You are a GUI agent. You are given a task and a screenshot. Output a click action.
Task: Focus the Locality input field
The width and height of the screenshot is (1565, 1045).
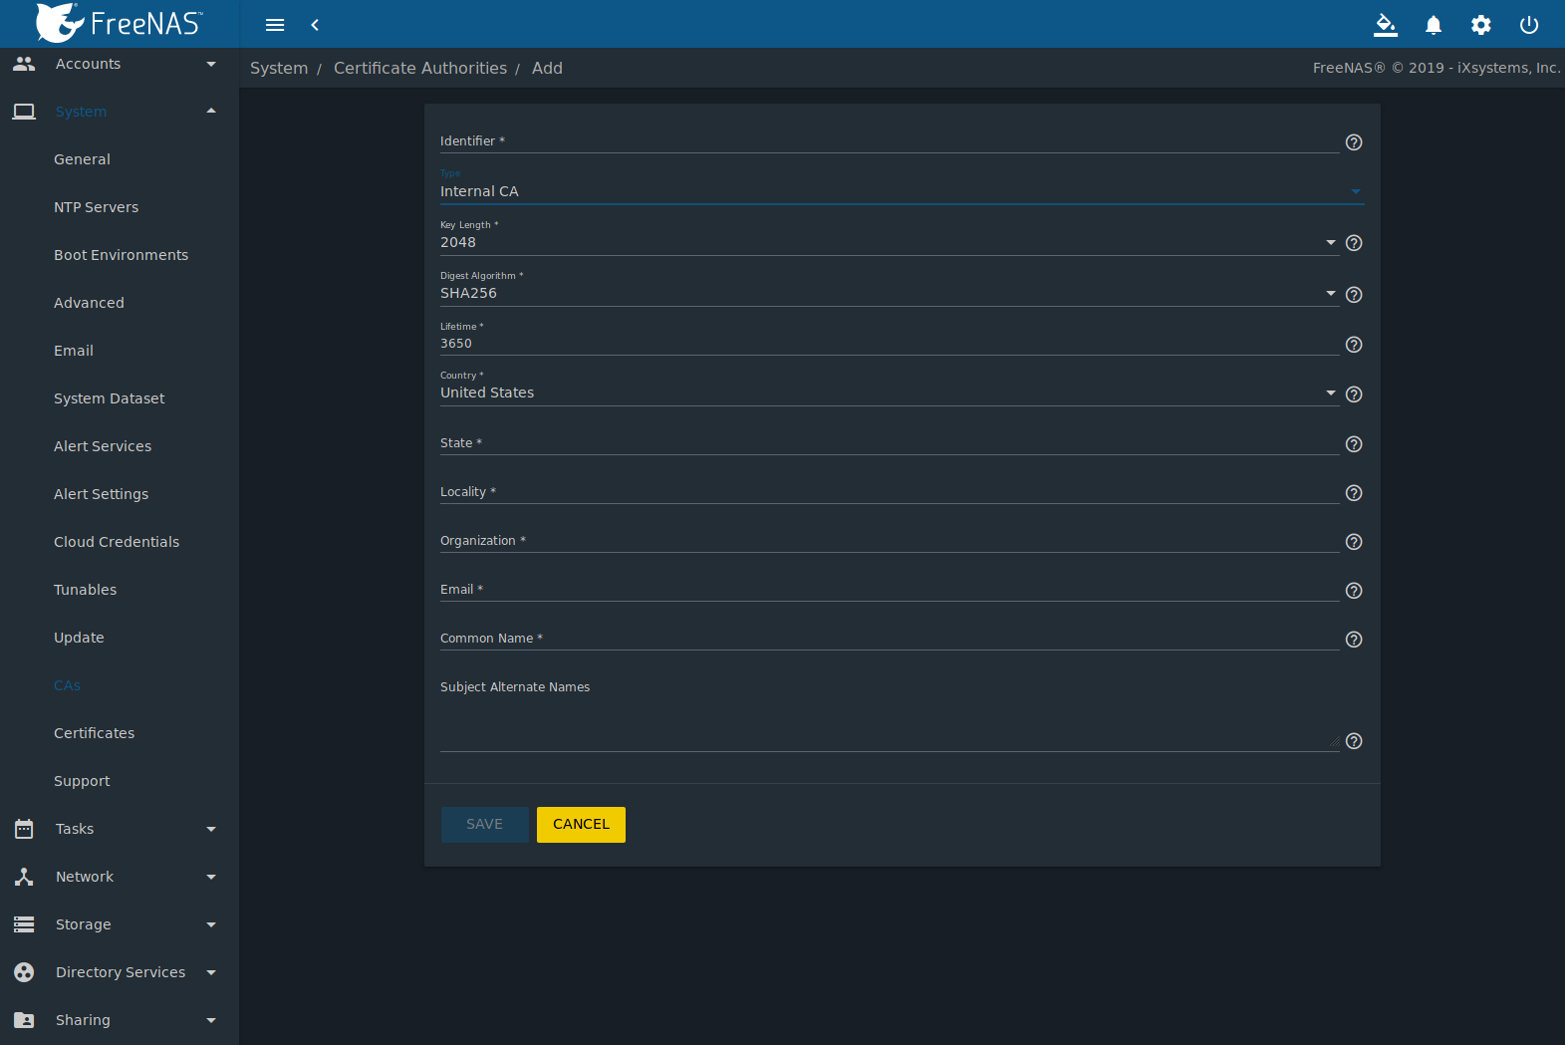click(x=890, y=491)
